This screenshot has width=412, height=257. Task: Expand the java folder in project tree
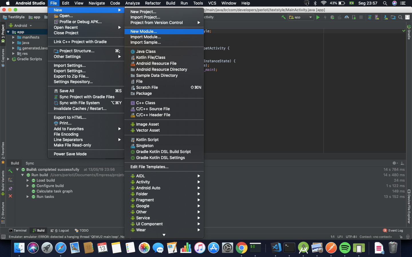[x=13, y=43]
